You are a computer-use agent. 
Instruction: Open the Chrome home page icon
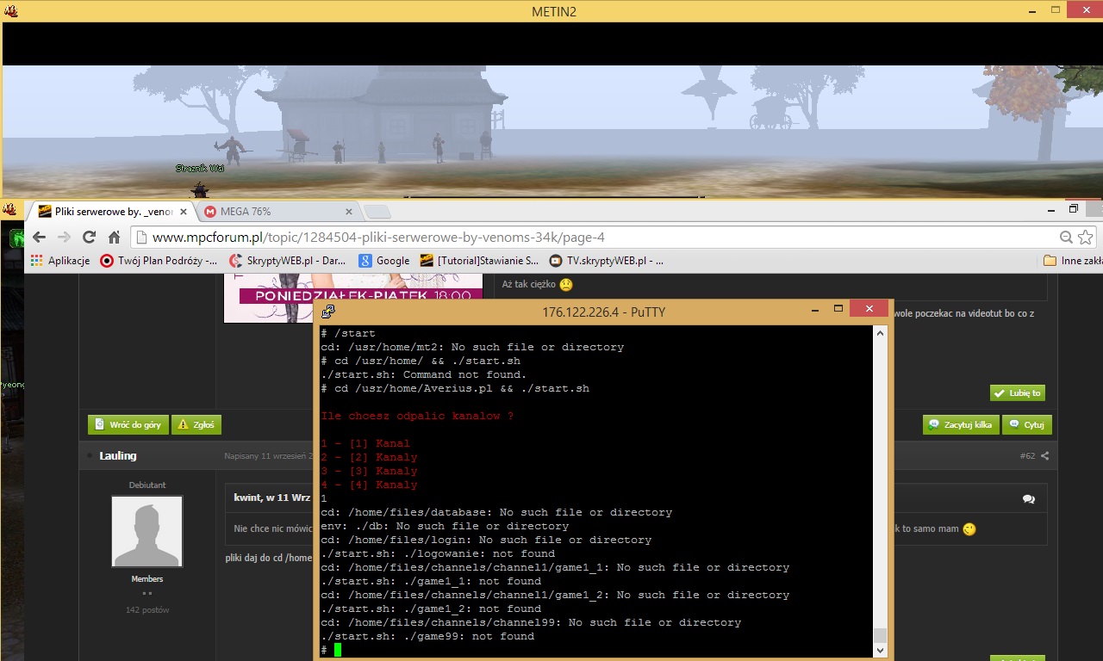click(x=114, y=238)
